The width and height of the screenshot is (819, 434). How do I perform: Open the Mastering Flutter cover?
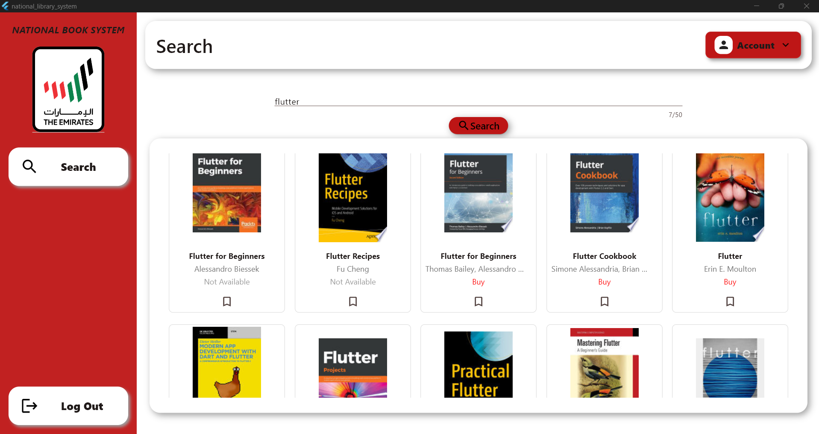pyautogui.click(x=605, y=363)
